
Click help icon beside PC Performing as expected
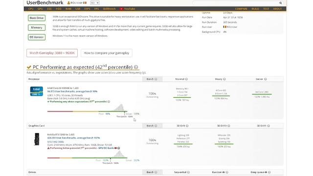tap(136, 67)
